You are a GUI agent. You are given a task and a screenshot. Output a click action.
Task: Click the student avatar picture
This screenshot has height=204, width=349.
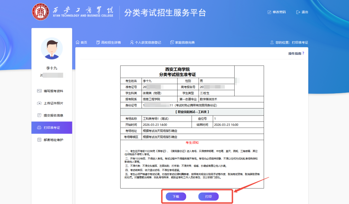[51, 49]
